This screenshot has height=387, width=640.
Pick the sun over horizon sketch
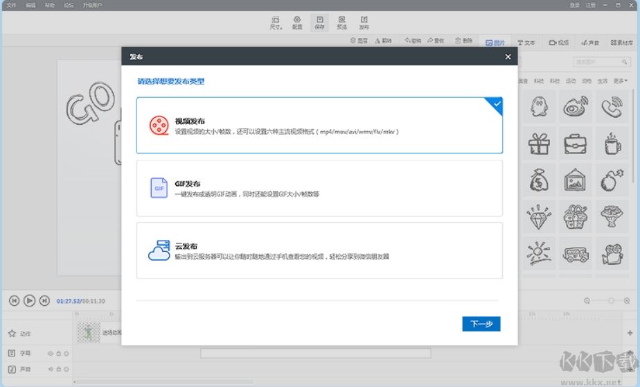pos(539,253)
